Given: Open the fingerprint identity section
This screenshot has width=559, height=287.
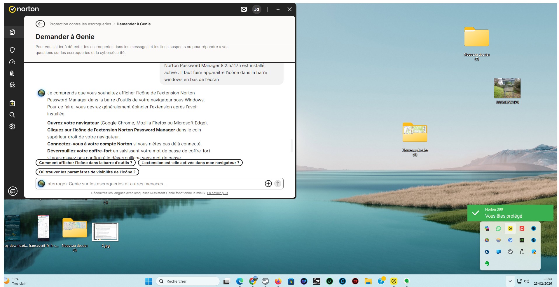Looking at the screenshot, I should tap(12, 73).
